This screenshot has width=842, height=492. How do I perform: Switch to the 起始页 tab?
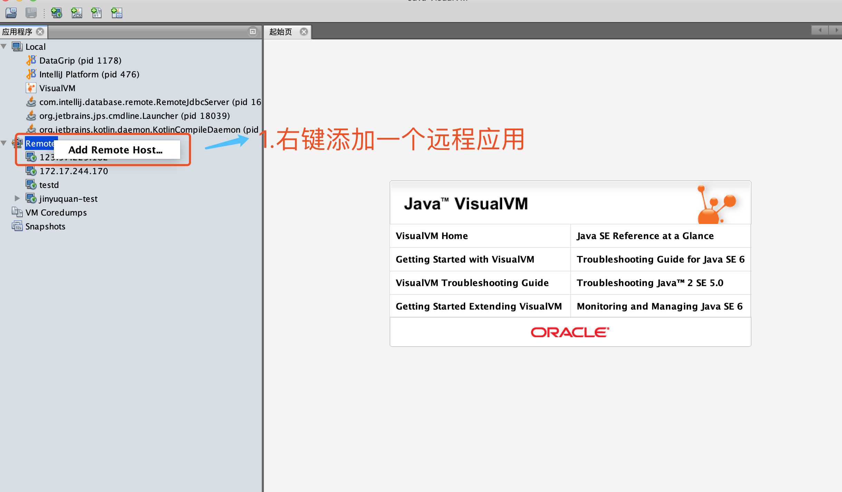(280, 32)
